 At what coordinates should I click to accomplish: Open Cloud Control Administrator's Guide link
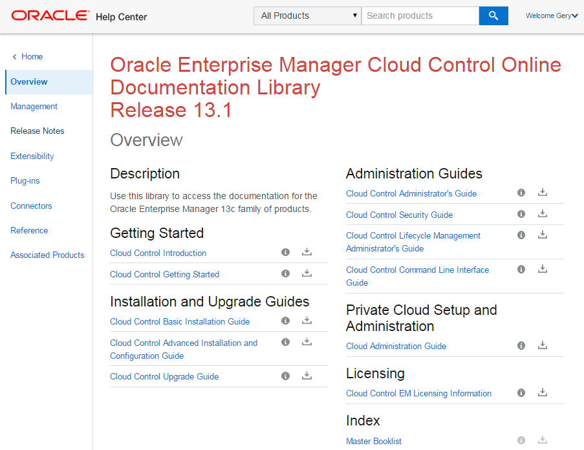[x=411, y=193]
